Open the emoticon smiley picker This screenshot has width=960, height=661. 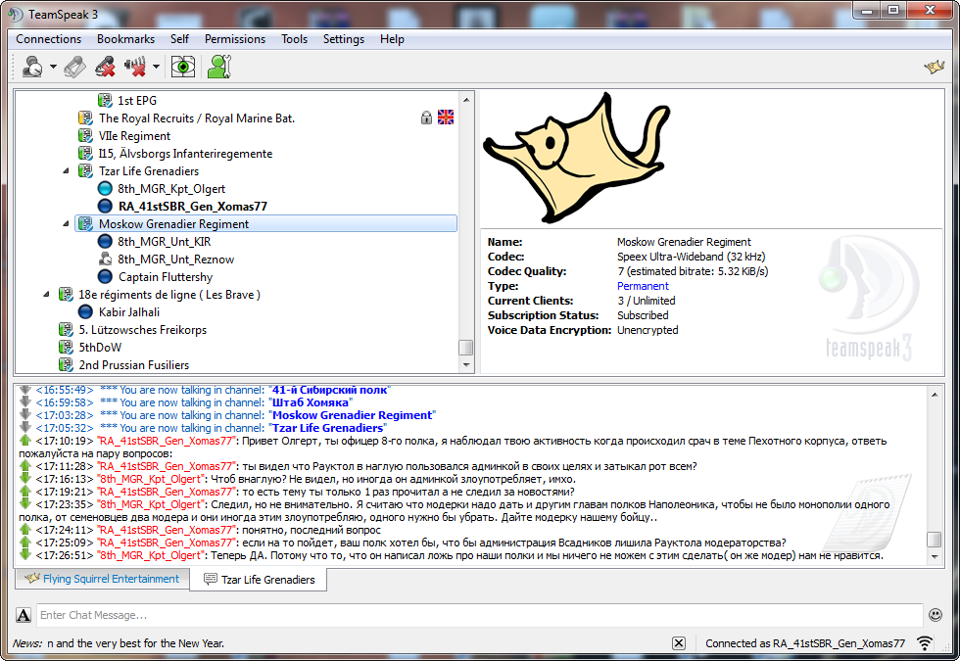(936, 615)
